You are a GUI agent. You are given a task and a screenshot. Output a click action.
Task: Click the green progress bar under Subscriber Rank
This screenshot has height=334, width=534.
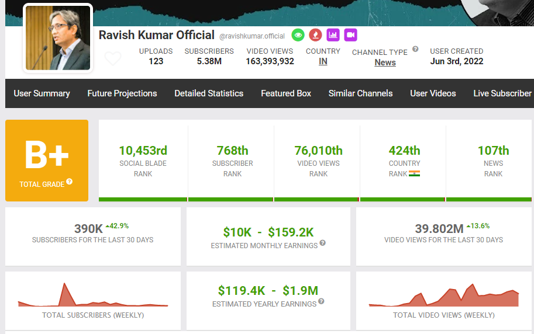(x=230, y=199)
